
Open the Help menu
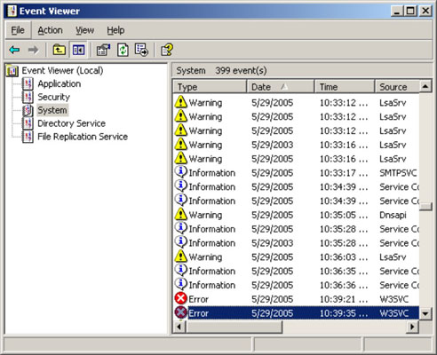tap(115, 30)
